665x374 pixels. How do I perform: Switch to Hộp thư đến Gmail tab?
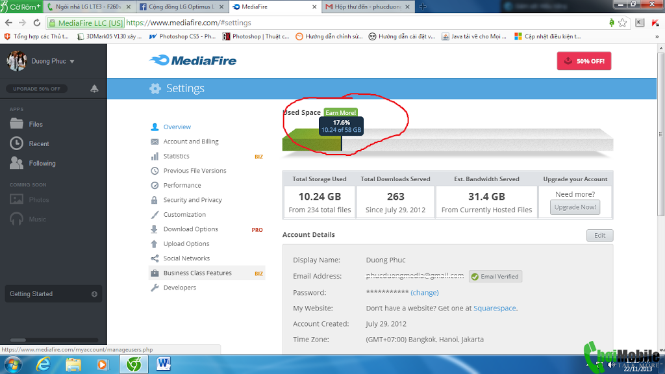click(x=368, y=6)
